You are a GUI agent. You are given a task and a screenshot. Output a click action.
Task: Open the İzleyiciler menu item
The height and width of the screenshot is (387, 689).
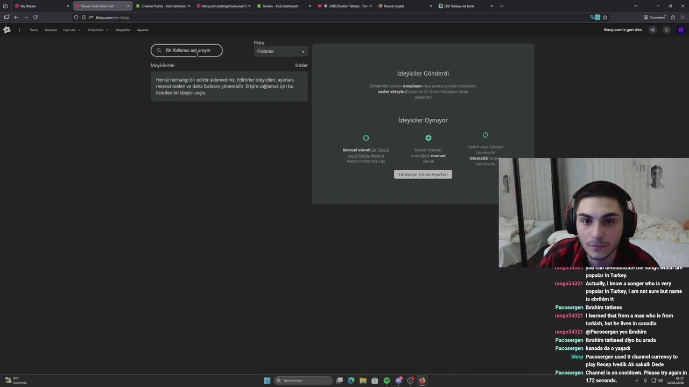[123, 30]
